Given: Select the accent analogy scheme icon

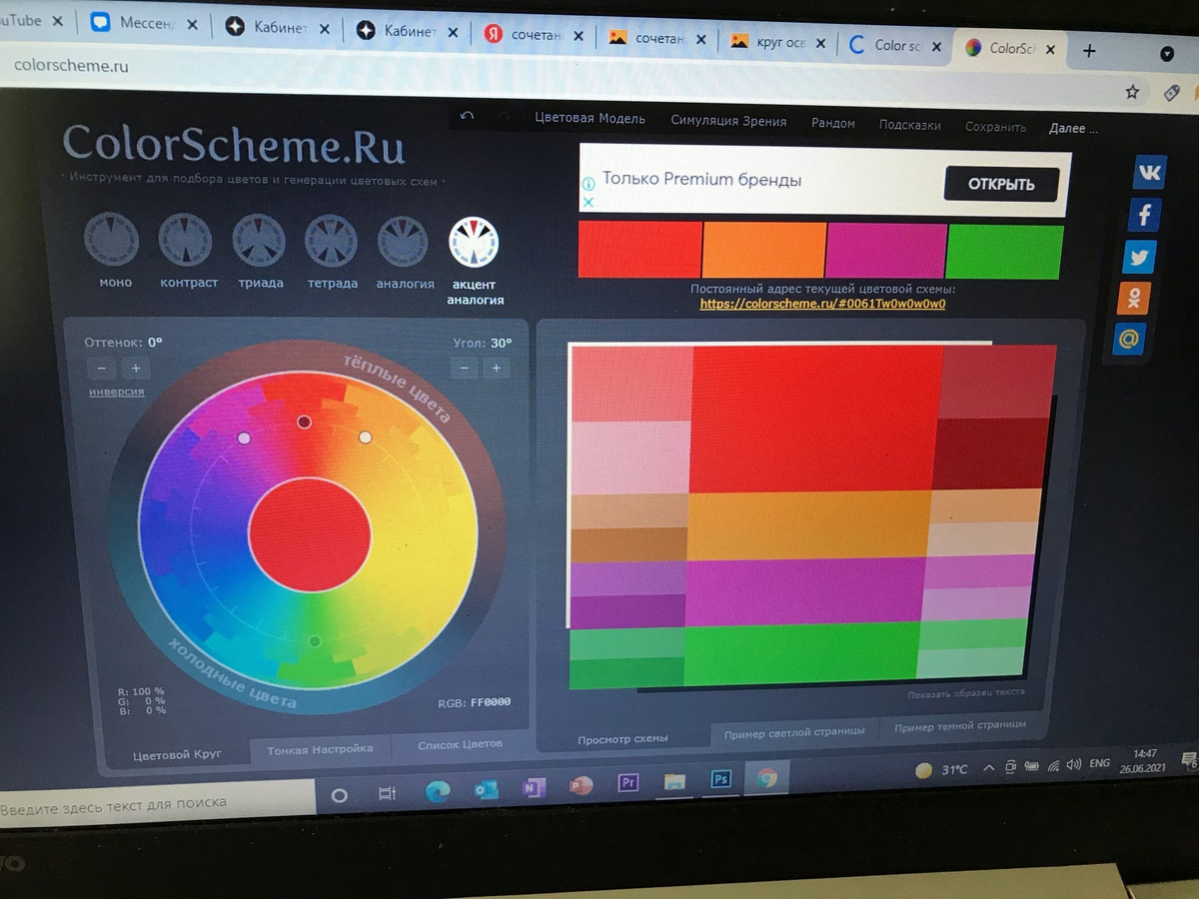Looking at the screenshot, I should click(474, 243).
